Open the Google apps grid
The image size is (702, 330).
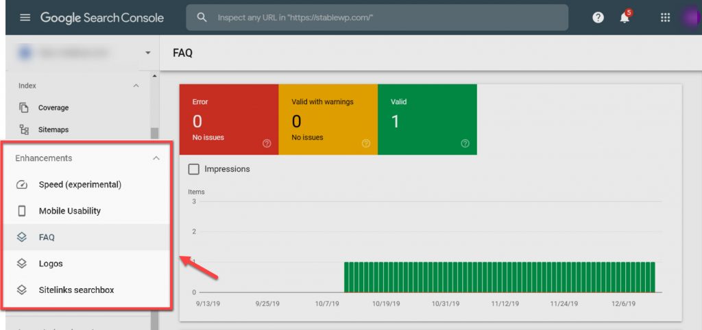coord(665,17)
